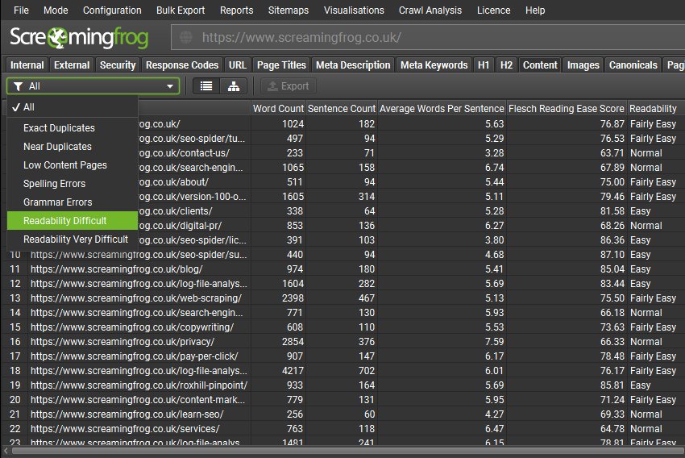The width and height of the screenshot is (685, 458).
Task: Open the Crawl Analysis menu
Action: (430, 10)
